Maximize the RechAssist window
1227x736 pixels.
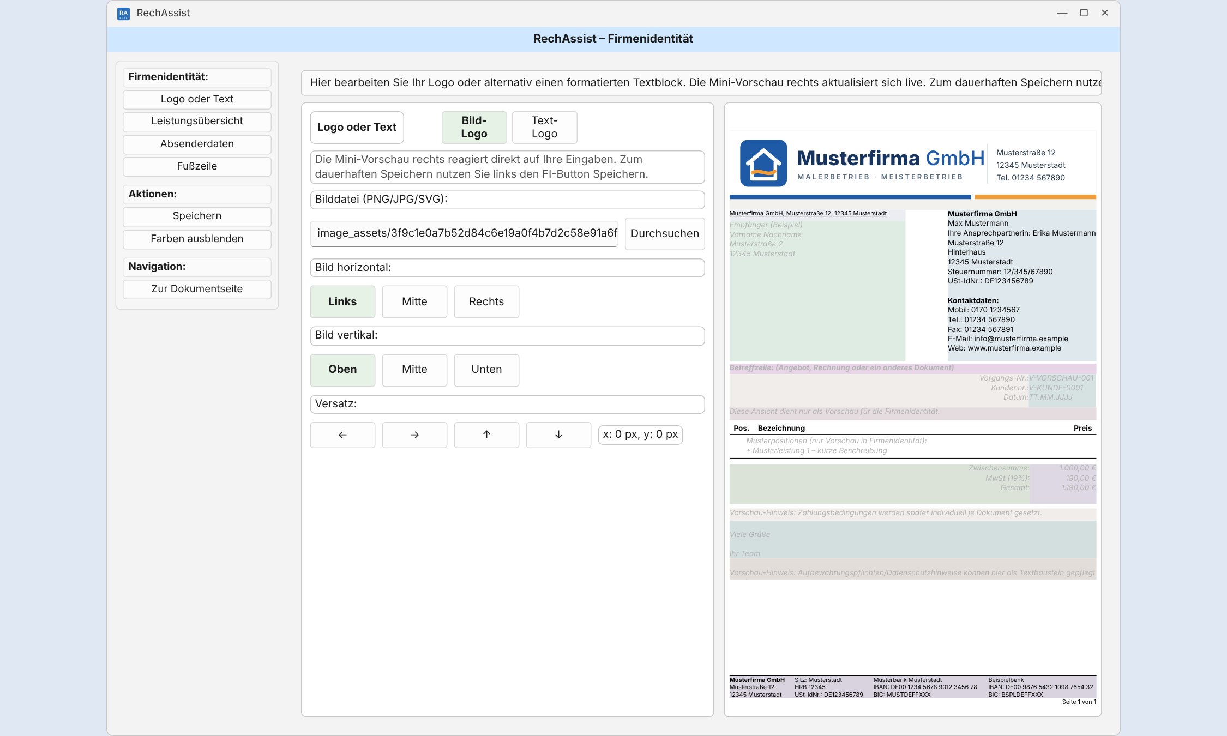[x=1084, y=13]
